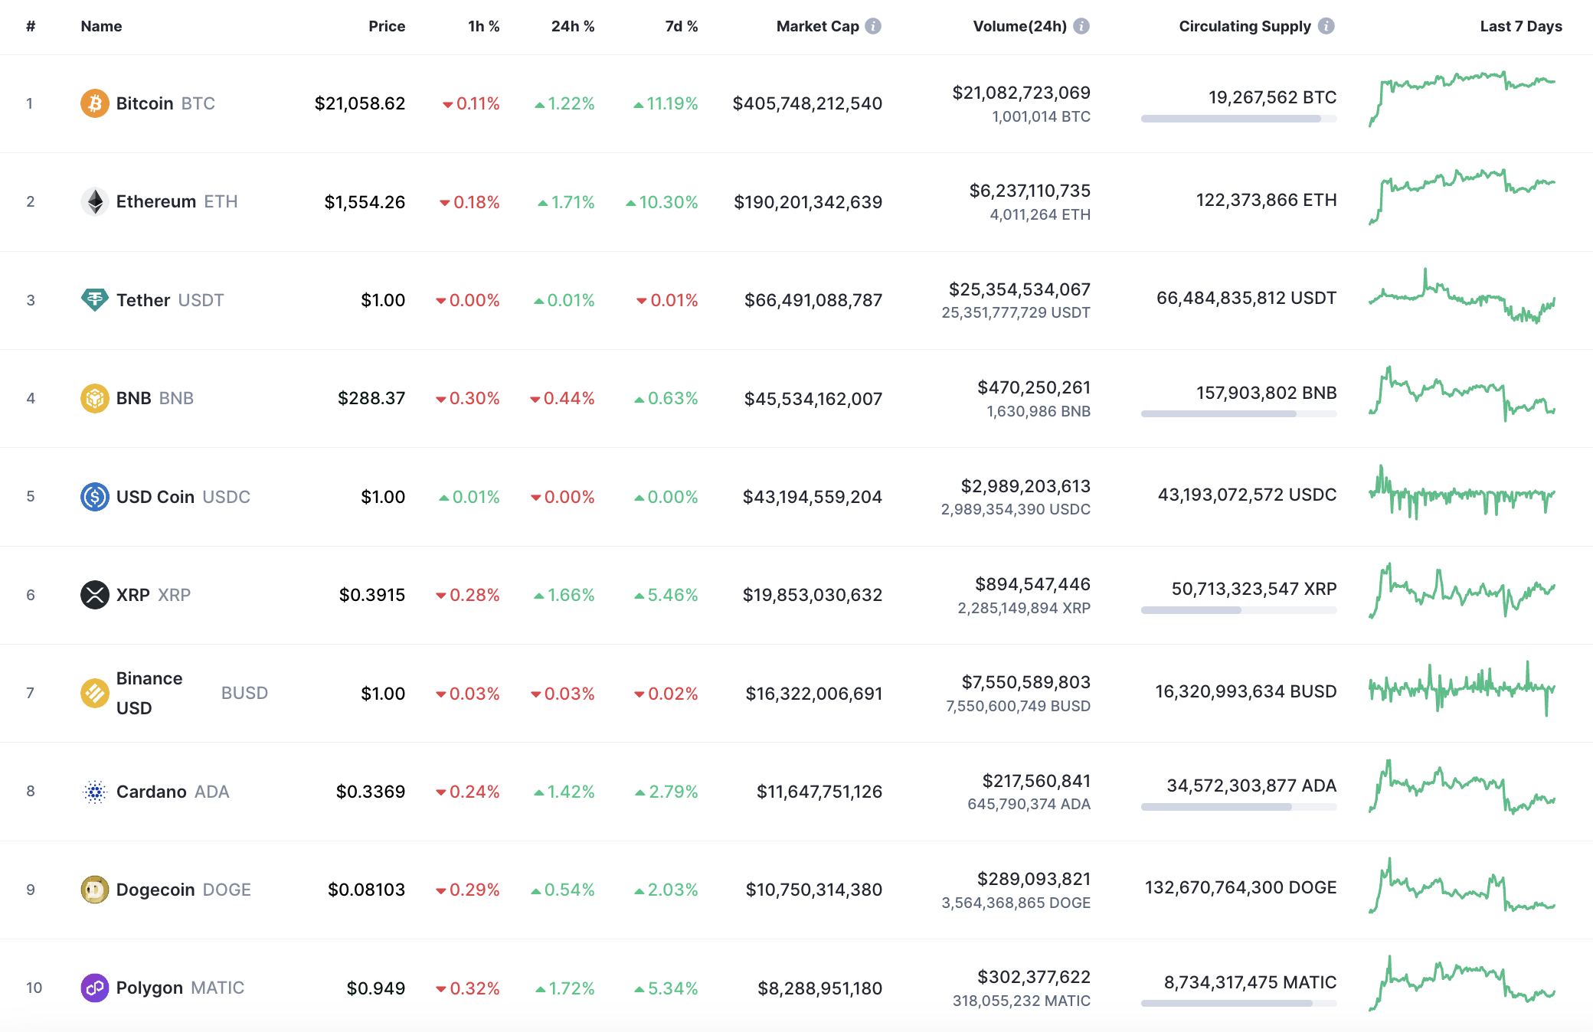The height and width of the screenshot is (1032, 1593).
Task: Click the Polygon MATIC logo
Action: click(94, 988)
